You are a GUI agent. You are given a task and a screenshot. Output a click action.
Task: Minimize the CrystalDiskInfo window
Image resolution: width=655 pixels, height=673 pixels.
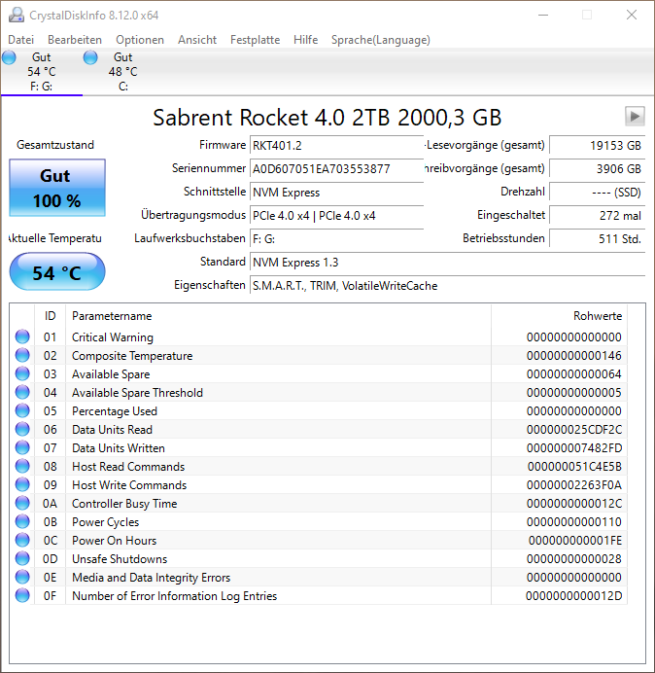543,15
